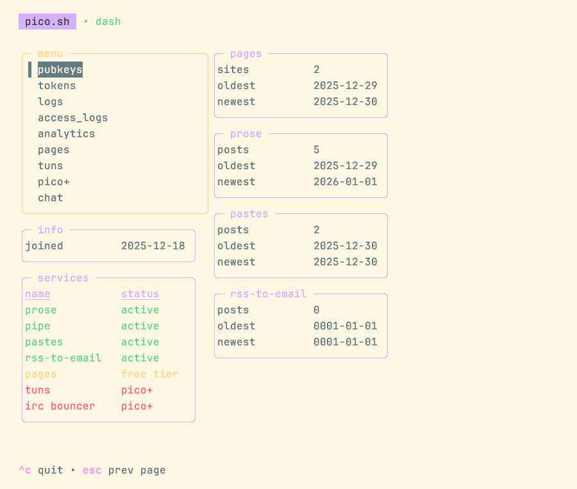Select pico+ in the menu
The width and height of the screenshot is (577, 489).
tap(53, 181)
